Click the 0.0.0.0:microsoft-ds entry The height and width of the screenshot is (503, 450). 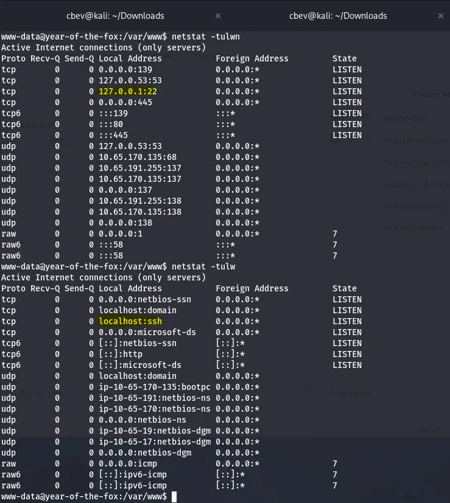pos(147,332)
